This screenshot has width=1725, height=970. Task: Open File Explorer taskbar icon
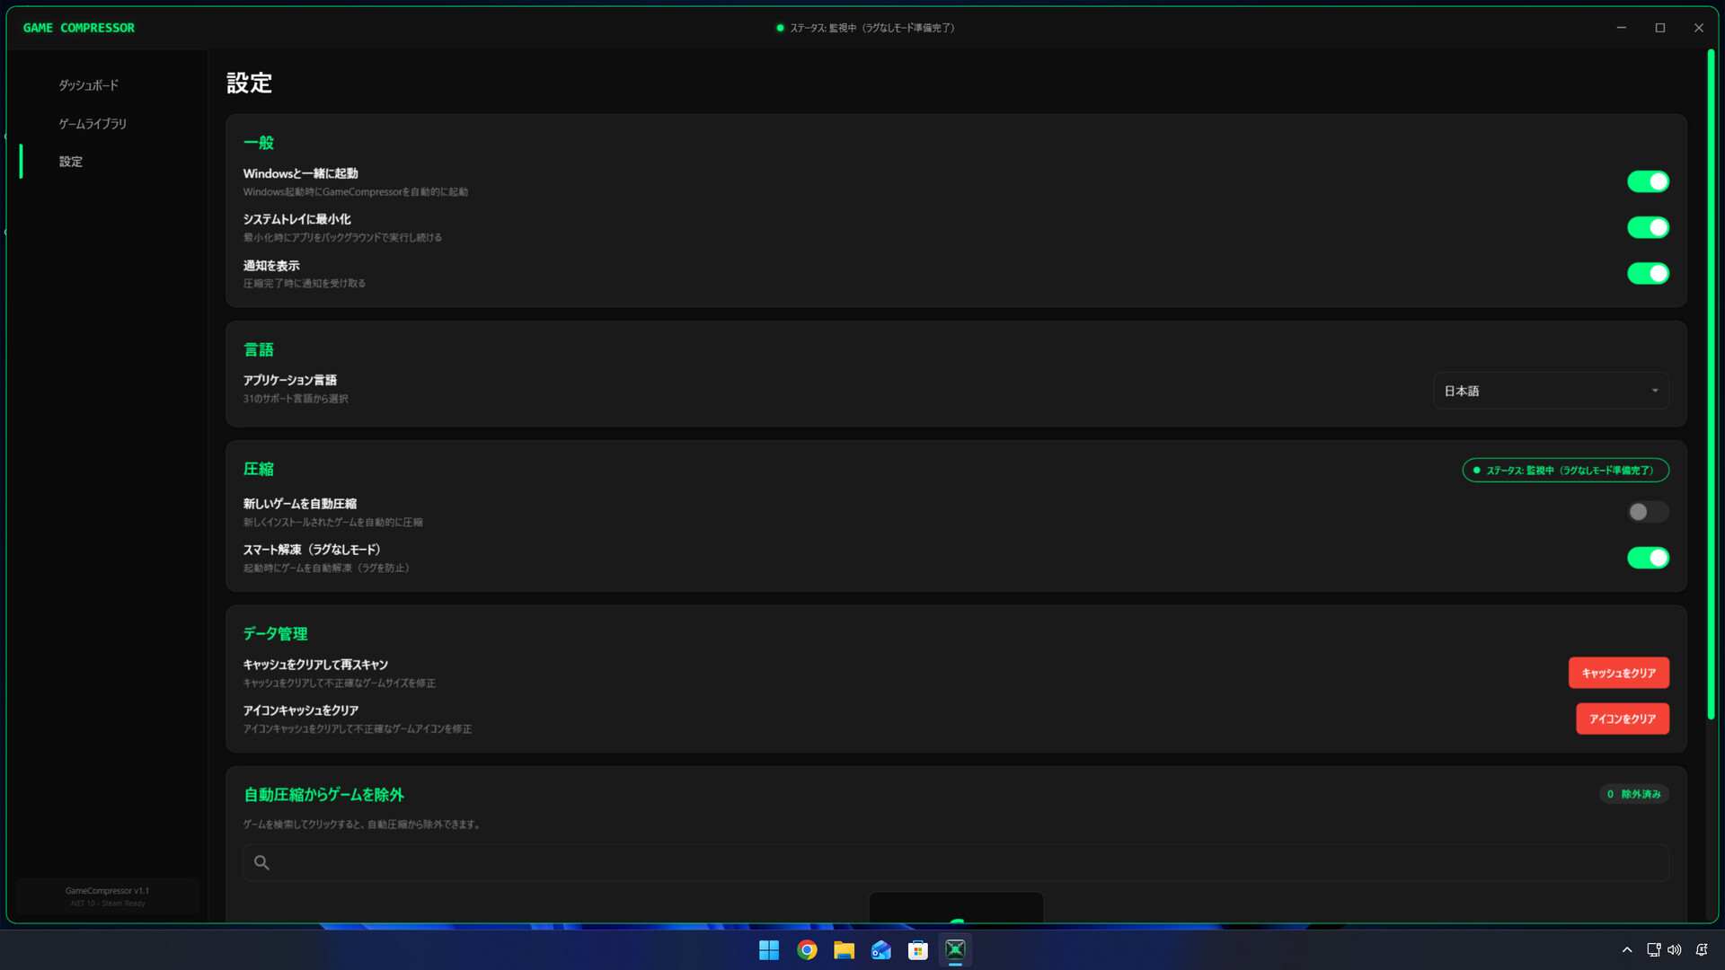844,950
